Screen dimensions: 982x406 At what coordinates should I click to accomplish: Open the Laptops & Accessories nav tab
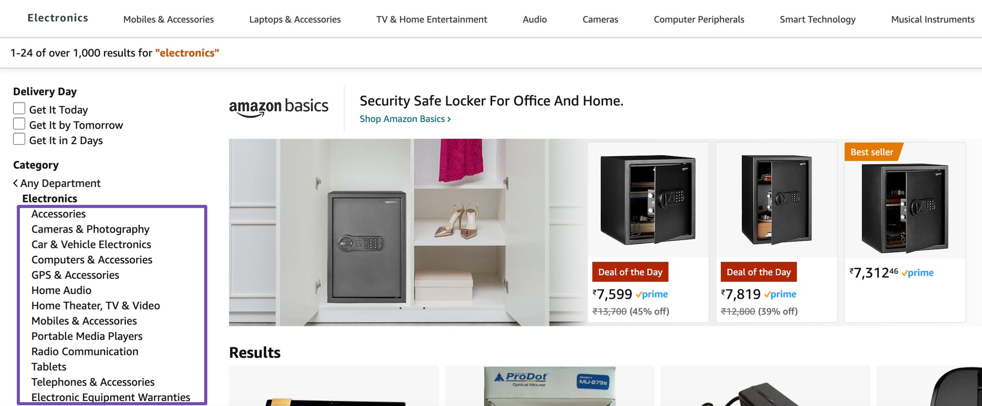point(295,19)
